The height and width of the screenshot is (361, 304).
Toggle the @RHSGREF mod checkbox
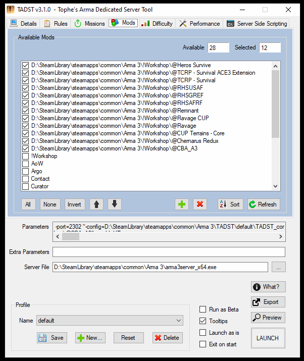coord(26,95)
